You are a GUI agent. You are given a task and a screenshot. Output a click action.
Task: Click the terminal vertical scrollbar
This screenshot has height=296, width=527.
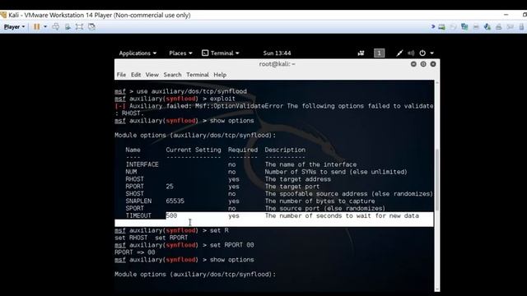pyautogui.click(x=437, y=180)
